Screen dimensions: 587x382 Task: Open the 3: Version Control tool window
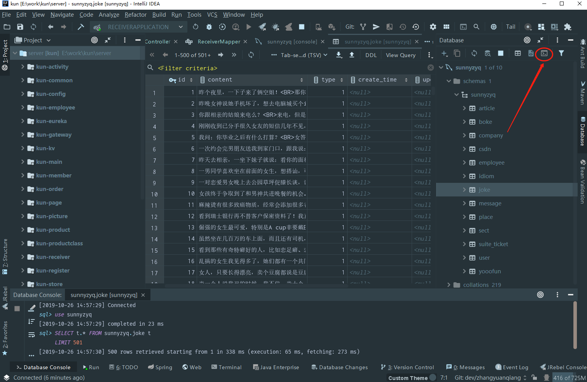407,367
